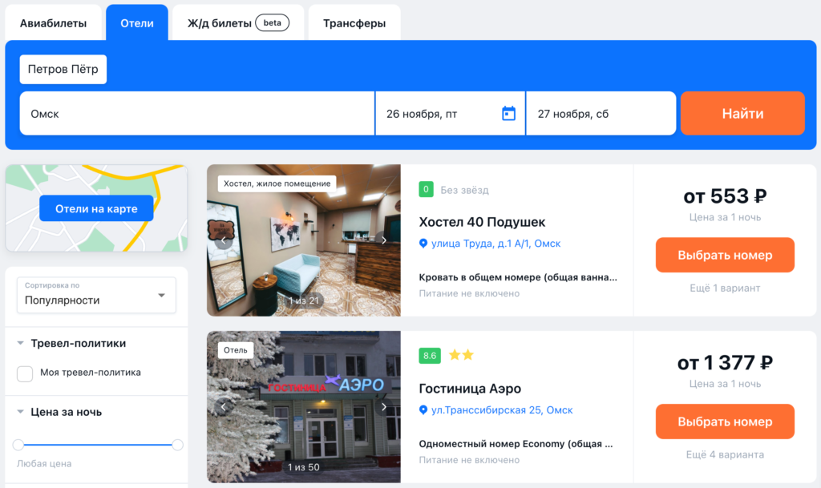The height and width of the screenshot is (488, 821).
Task: Click the check-out date field 27 ноября, сб
Action: pyautogui.click(x=601, y=114)
